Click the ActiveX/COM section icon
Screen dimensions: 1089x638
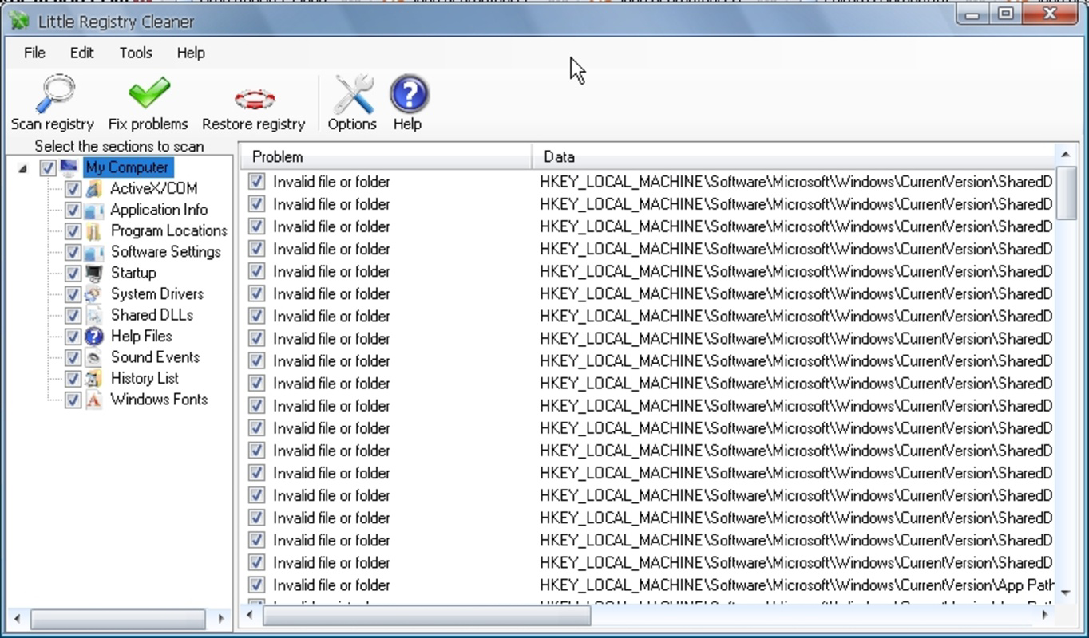click(x=94, y=189)
